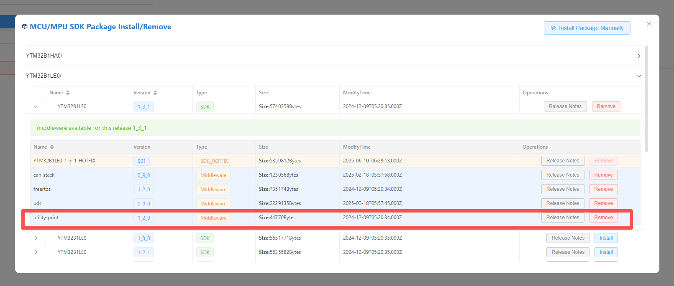Screen dimensions: 674x286
Task: Click the Name sort icon in middleware table
Action: (x=52, y=147)
